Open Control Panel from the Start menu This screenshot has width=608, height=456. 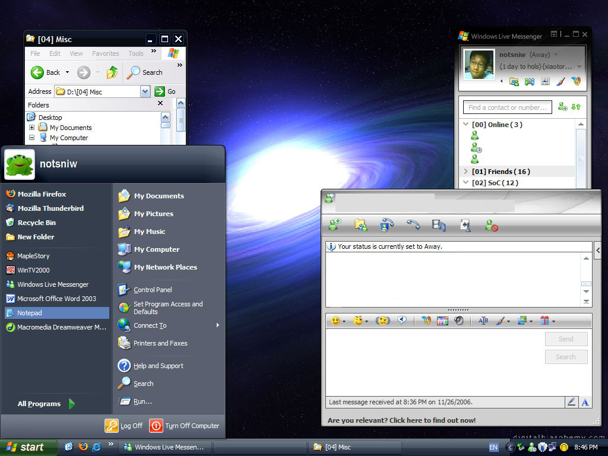[x=145, y=290]
